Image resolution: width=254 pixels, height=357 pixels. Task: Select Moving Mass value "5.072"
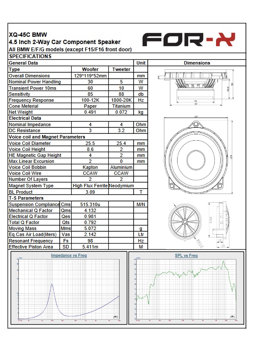[90, 228]
